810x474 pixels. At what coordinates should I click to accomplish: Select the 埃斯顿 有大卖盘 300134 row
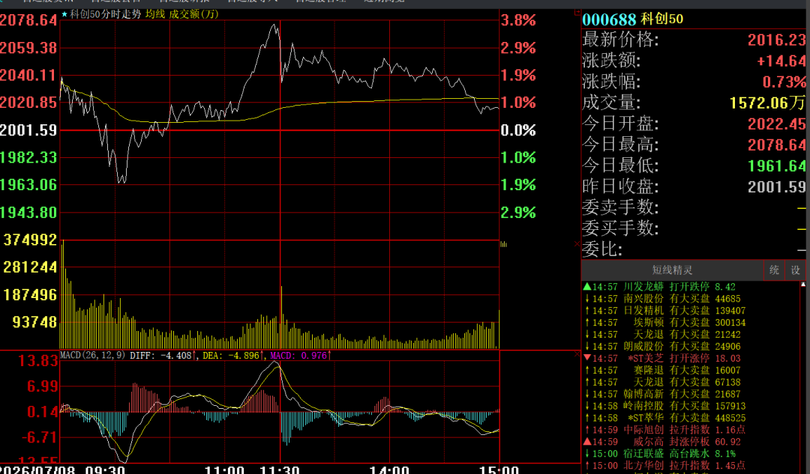pos(691,322)
